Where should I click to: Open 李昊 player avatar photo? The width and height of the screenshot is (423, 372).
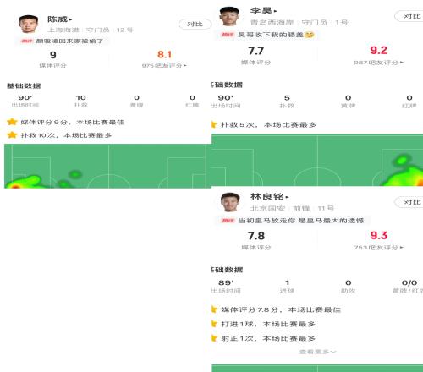click(x=229, y=16)
